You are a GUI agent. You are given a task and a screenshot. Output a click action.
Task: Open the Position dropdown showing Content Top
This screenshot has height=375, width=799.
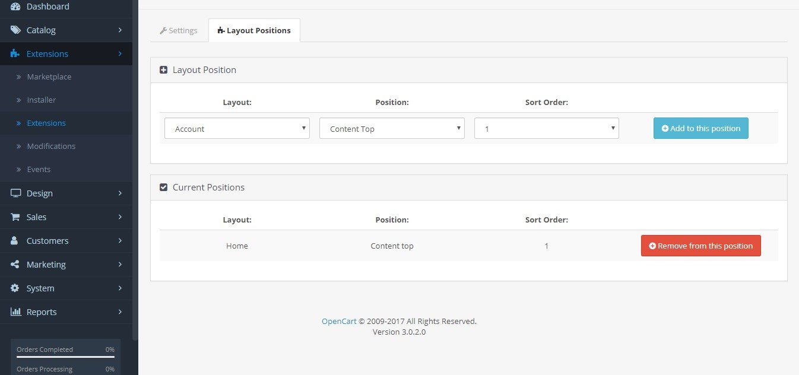point(392,129)
